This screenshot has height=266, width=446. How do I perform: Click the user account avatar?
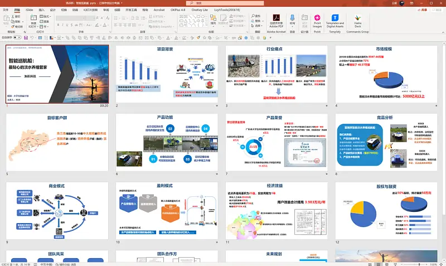[x=402, y=3]
